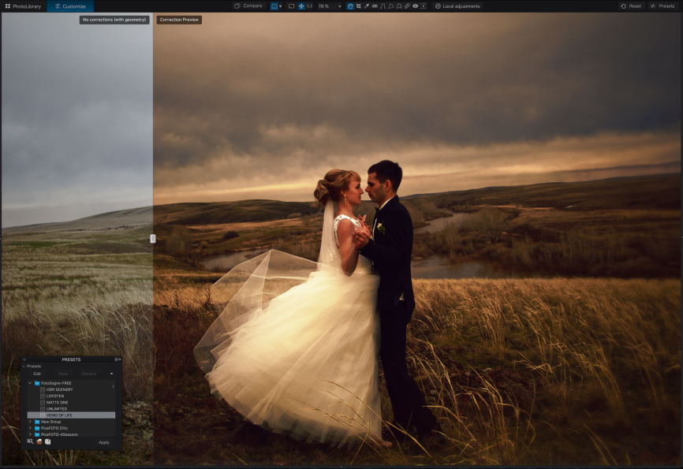Select the LOFOTEN preset
Viewport: 683px width, 469px height.
point(55,396)
